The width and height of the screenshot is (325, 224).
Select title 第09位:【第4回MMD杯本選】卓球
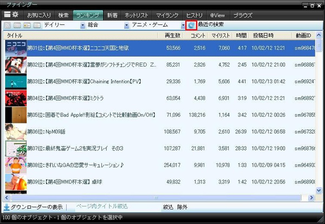pos(64,182)
